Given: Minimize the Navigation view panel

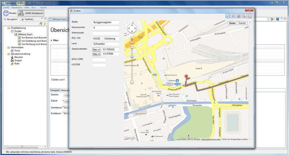Looking at the screenshot, I should [42, 19].
